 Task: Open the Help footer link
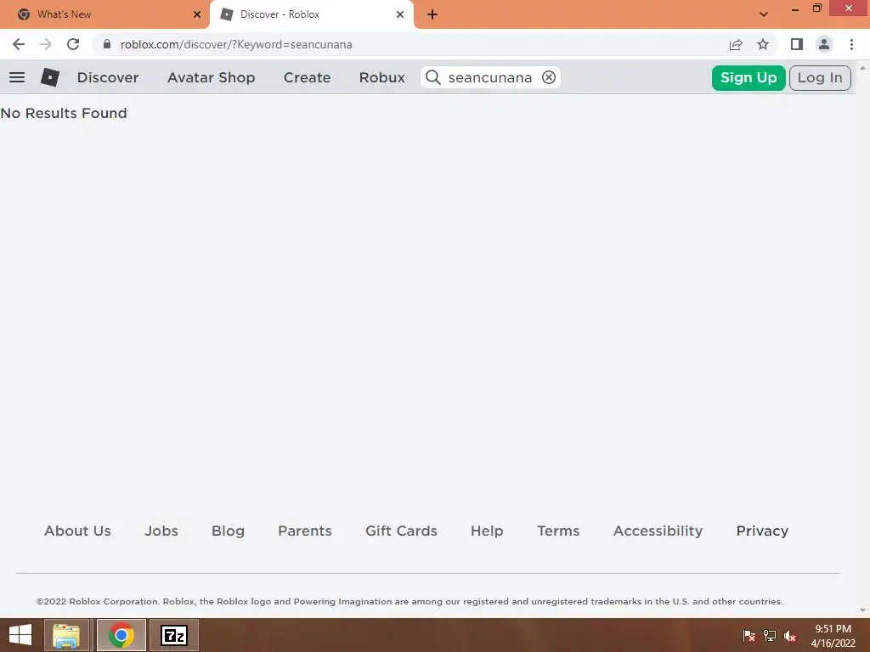(487, 531)
